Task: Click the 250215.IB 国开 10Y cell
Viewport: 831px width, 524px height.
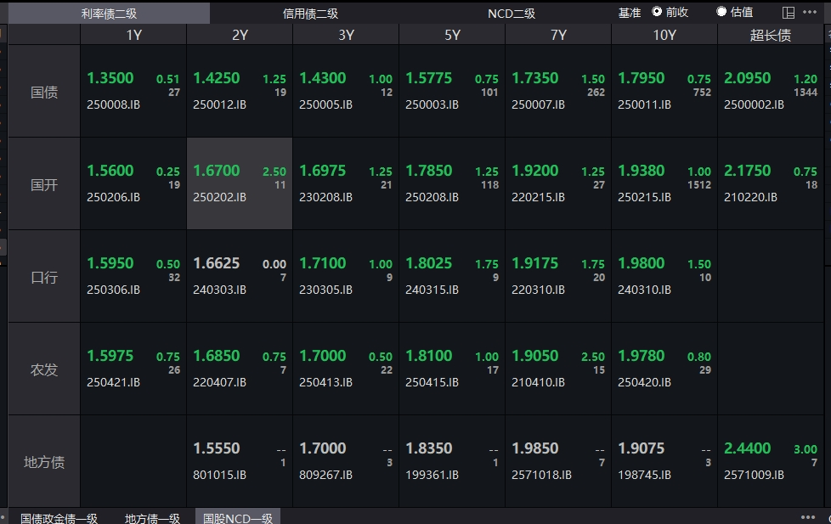Action: (x=664, y=183)
